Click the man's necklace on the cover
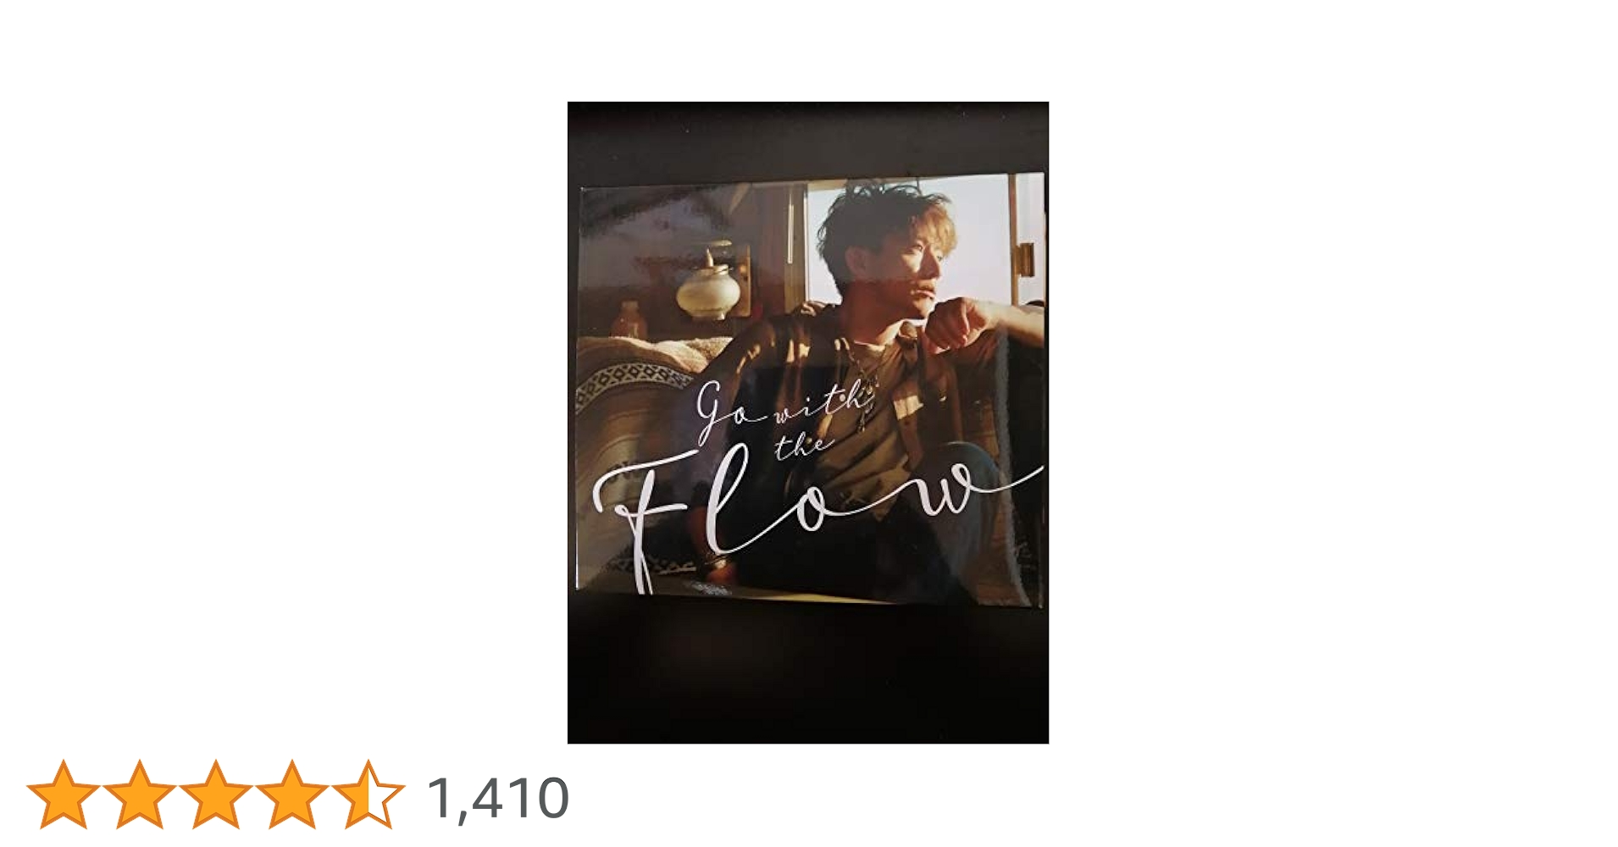Viewport: 1618px width, 847px height. click(870, 368)
